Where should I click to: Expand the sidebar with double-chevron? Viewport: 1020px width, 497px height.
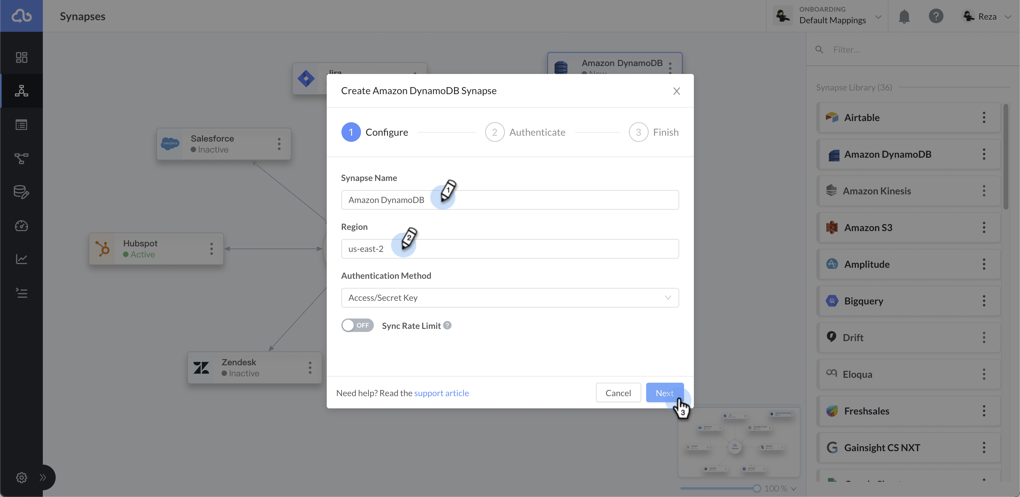coord(43,477)
